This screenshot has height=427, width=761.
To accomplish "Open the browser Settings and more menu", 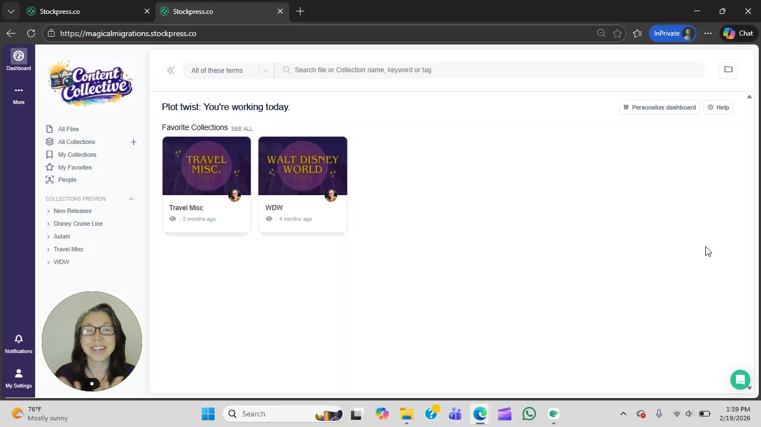I will [708, 33].
